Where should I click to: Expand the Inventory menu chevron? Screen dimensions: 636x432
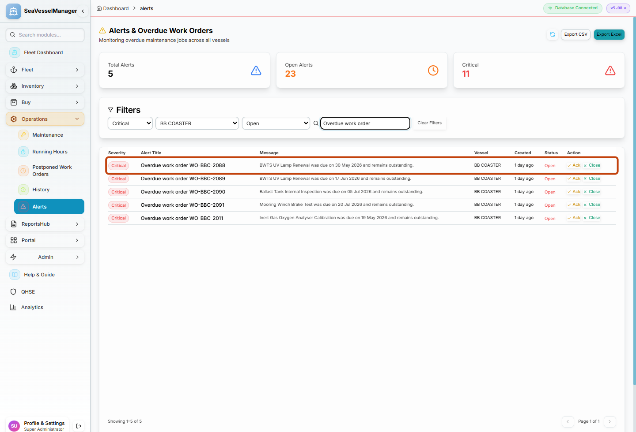(x=77, y=86)
